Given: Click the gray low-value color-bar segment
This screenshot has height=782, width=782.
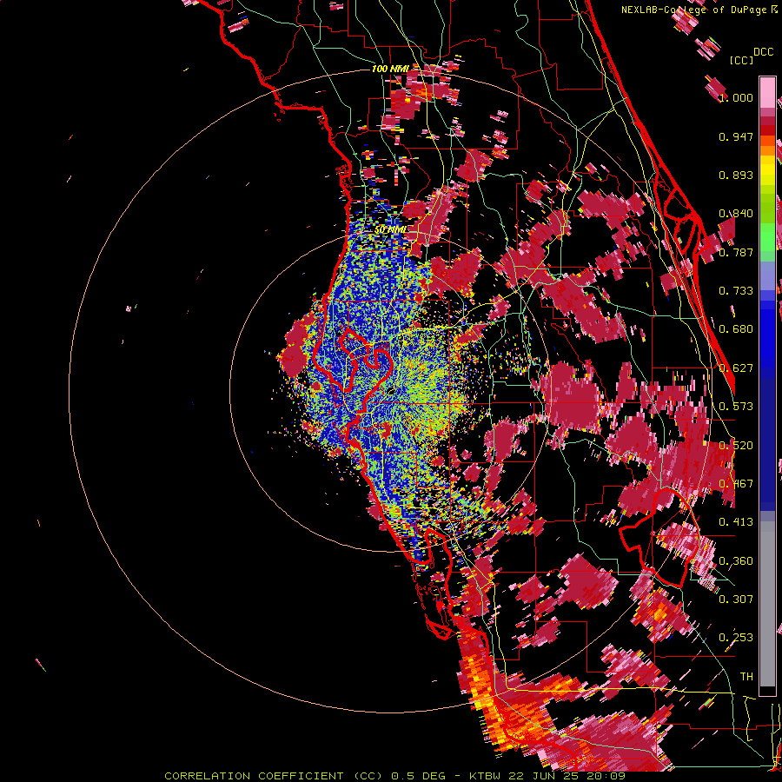Looking at the screenshot, I should 767,604.
